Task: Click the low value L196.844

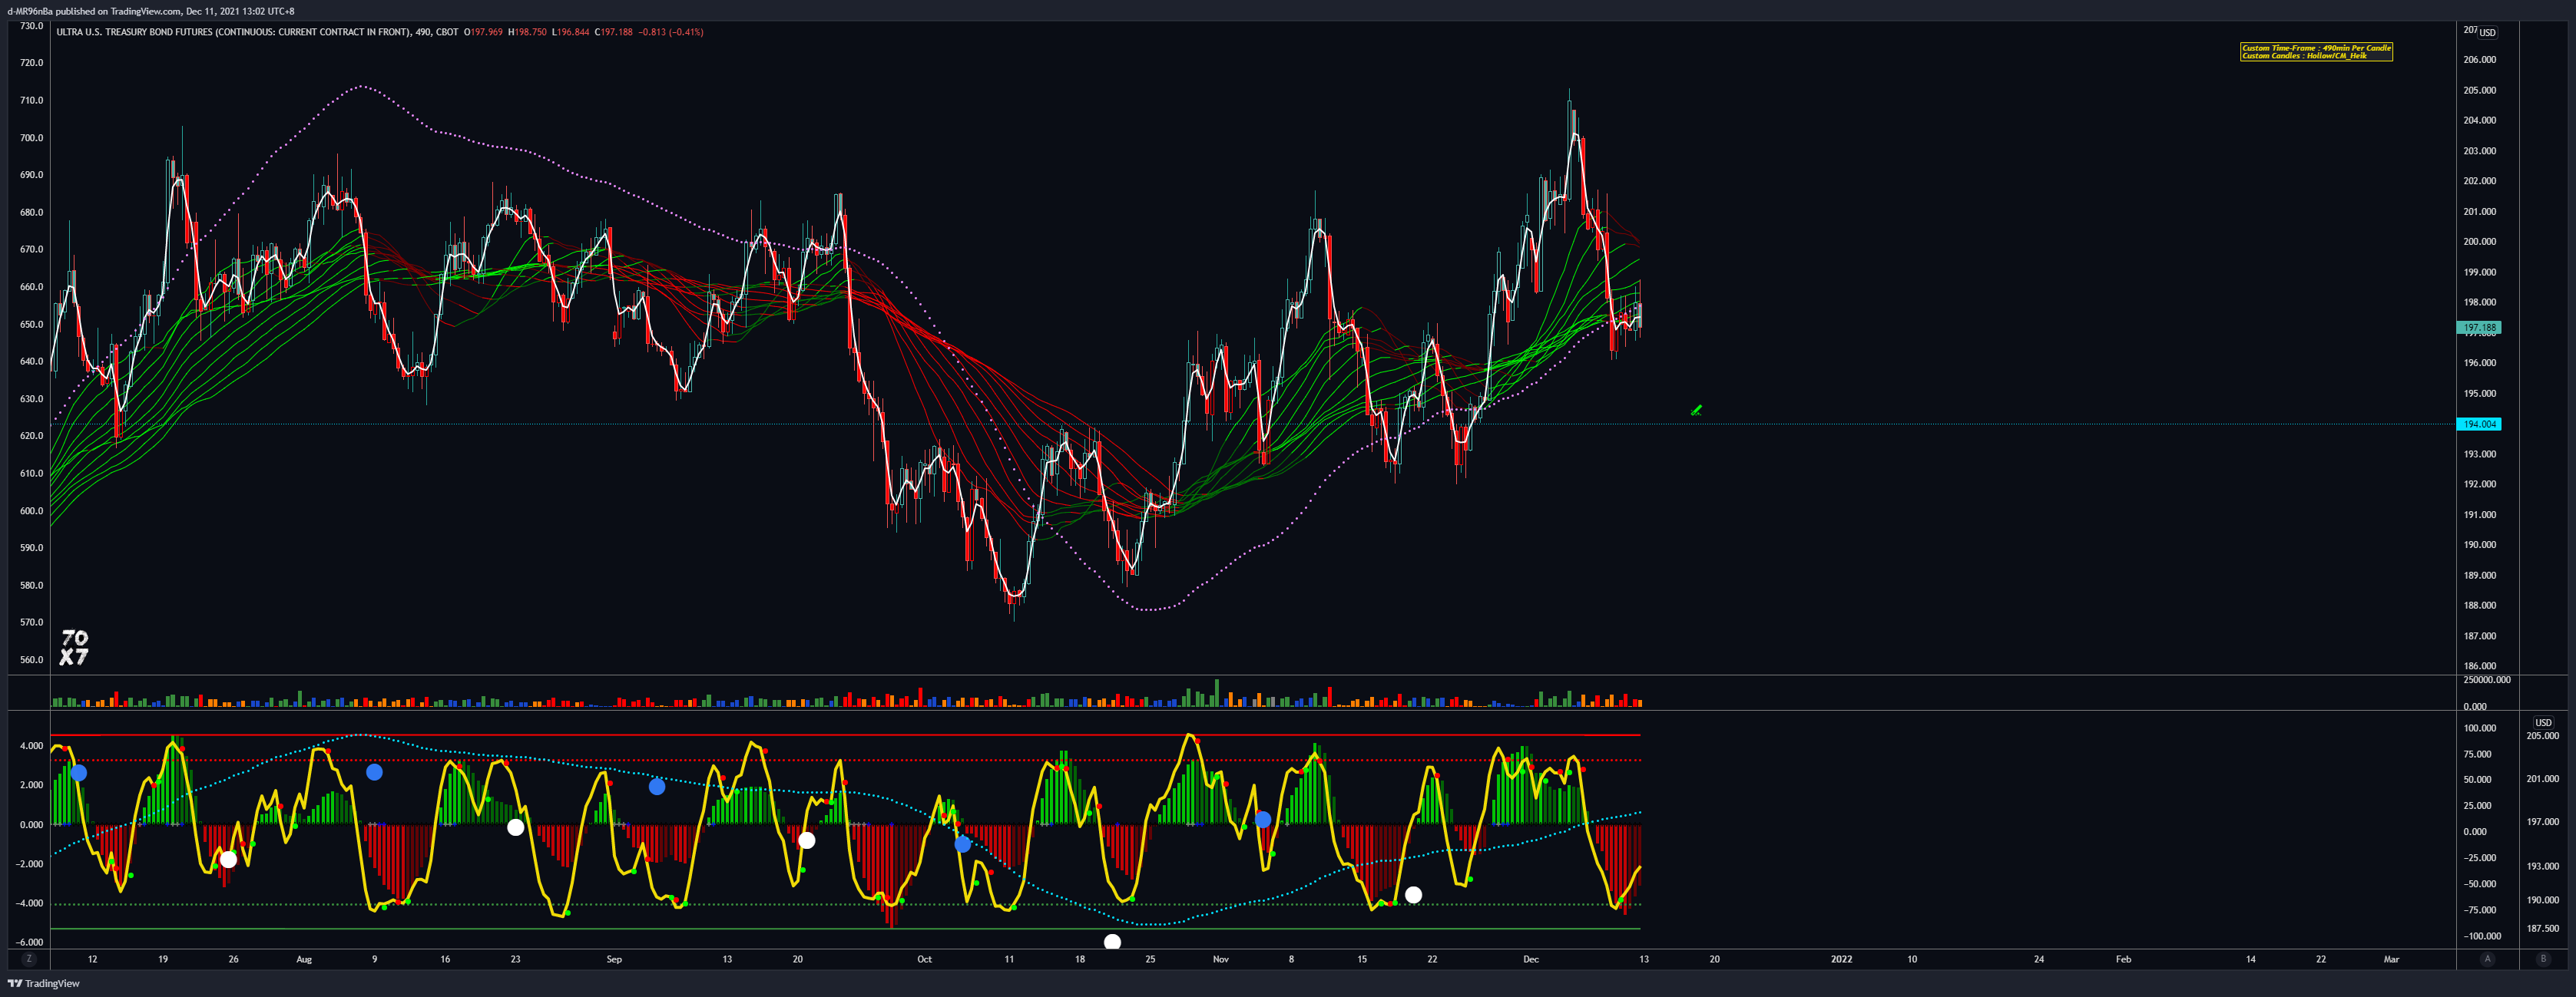Action: [570, 32]
